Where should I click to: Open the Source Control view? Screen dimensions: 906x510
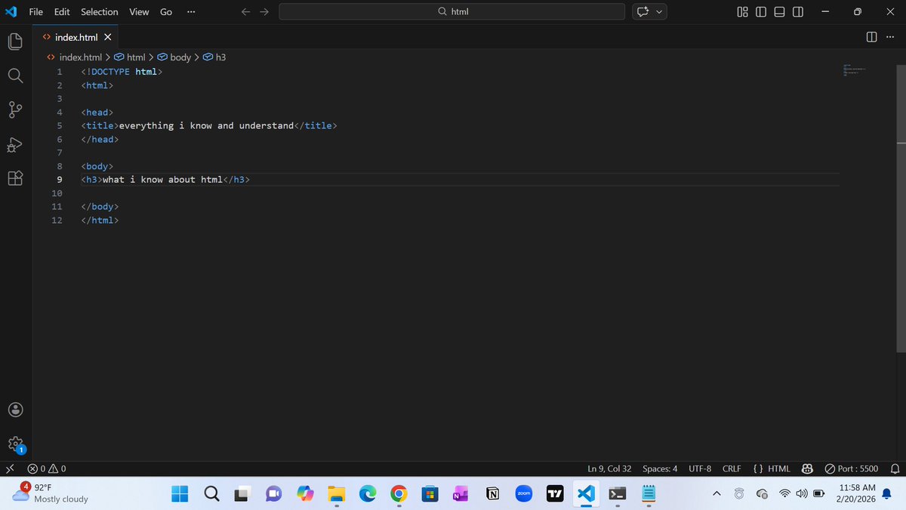pyautogui.click(x=15, y=110)
